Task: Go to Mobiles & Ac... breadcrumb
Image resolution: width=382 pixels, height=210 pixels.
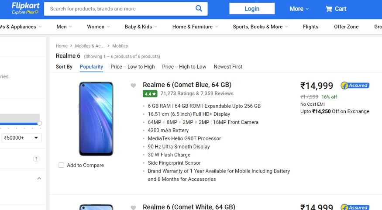Action: coord(89,46)
